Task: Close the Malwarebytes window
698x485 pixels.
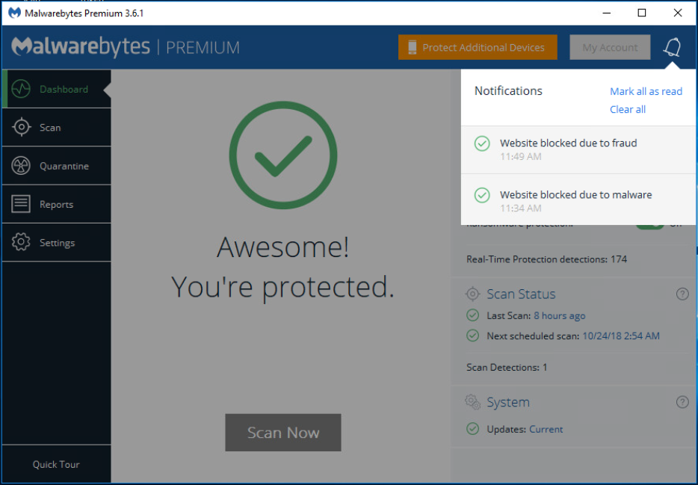Action: [678, 13]
